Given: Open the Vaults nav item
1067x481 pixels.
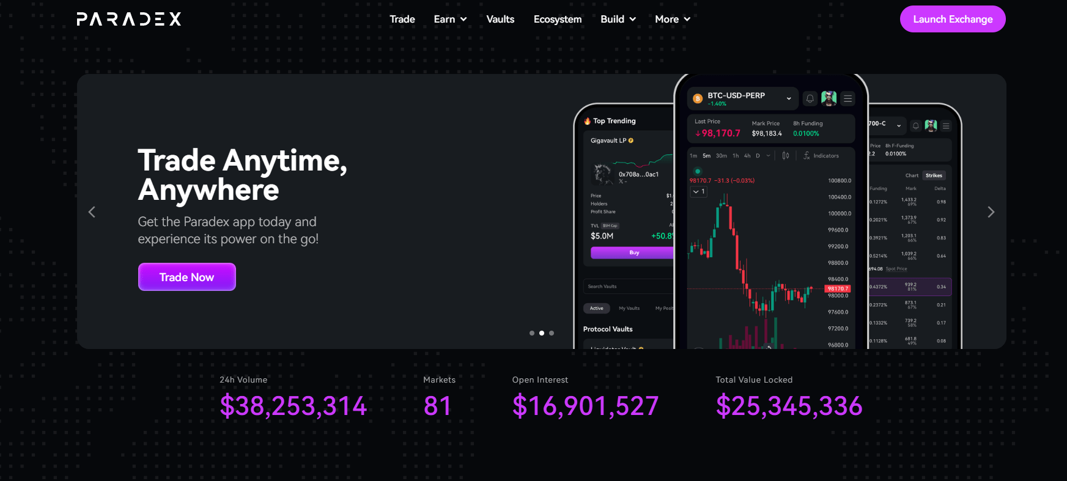Looking at the screenshot, I should (x=500, y=20).
